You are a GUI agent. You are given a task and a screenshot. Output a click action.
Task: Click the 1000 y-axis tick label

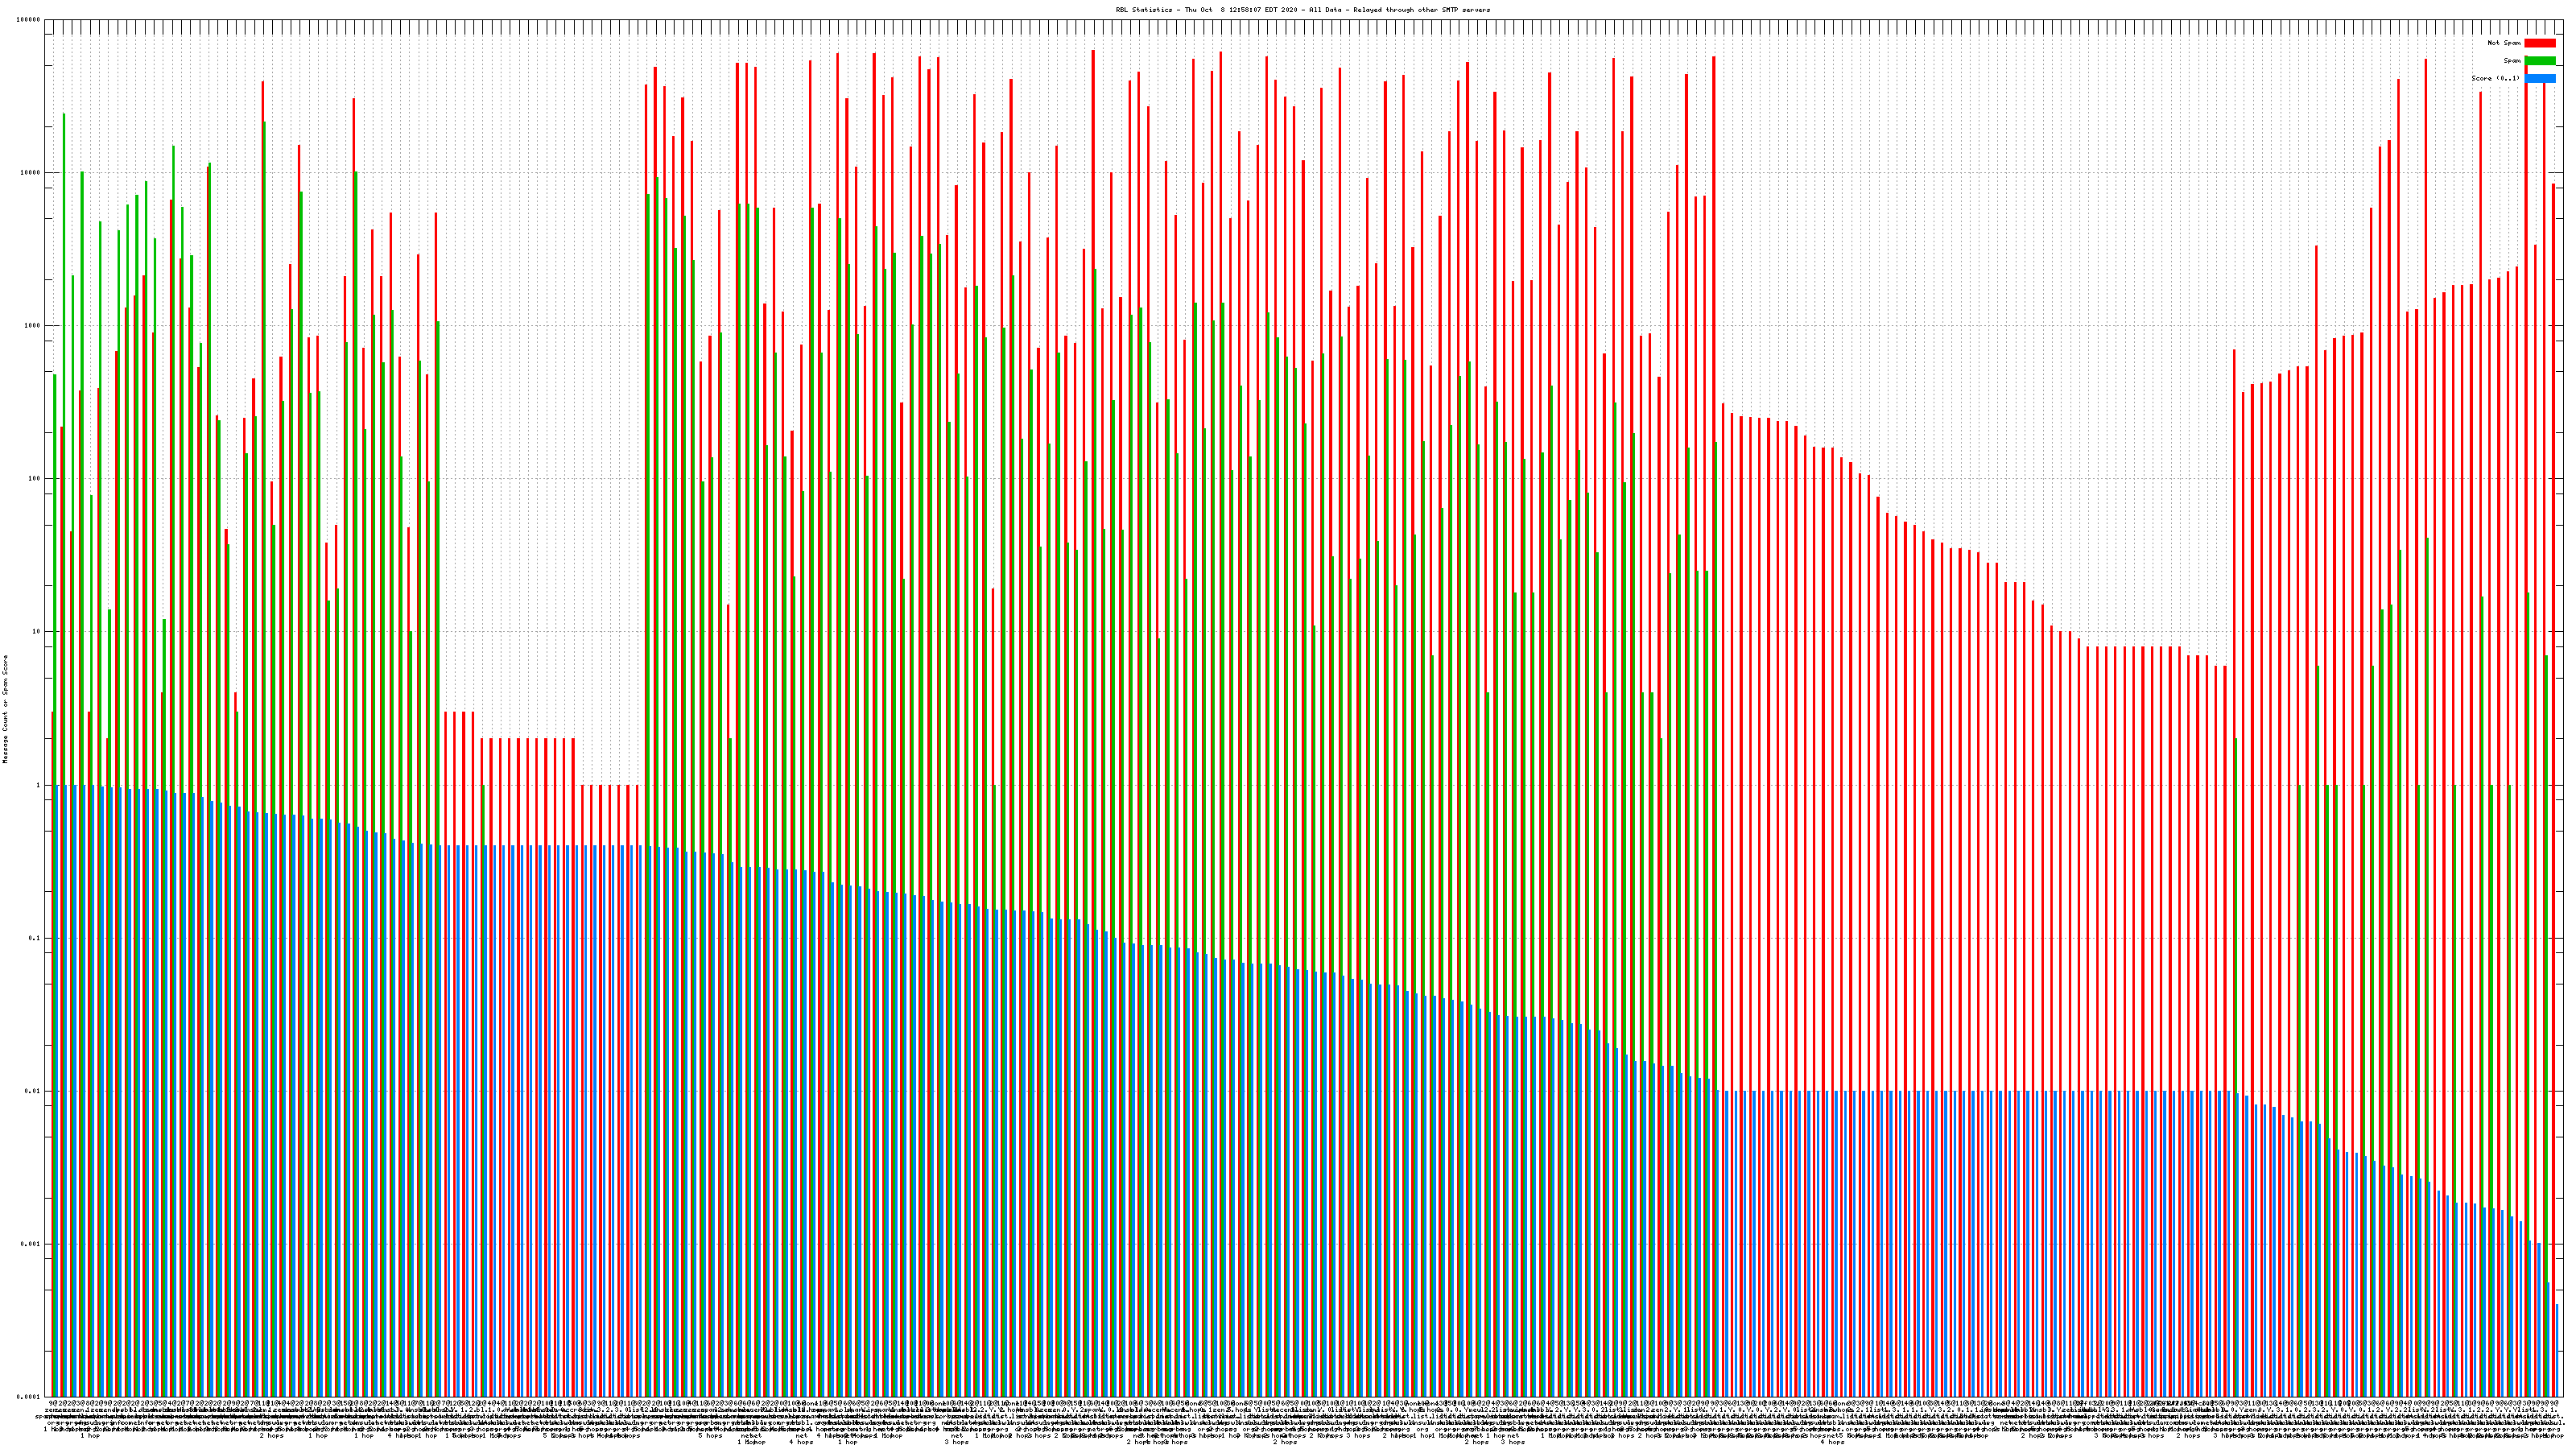[34, 326]
